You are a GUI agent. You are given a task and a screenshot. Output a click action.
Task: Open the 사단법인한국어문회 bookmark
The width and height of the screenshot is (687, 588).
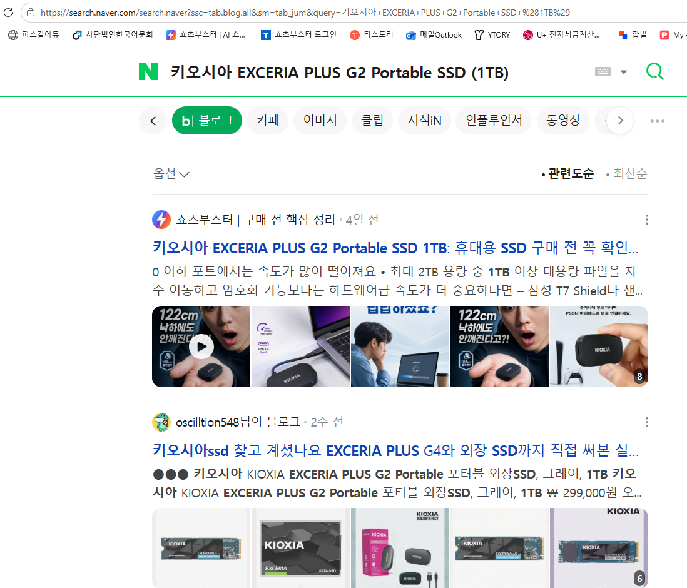(113, 34)
